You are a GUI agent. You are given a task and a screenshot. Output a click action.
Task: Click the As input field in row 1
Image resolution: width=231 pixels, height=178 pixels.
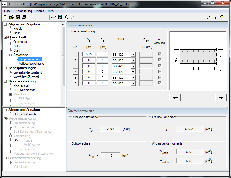click(88, 55)
